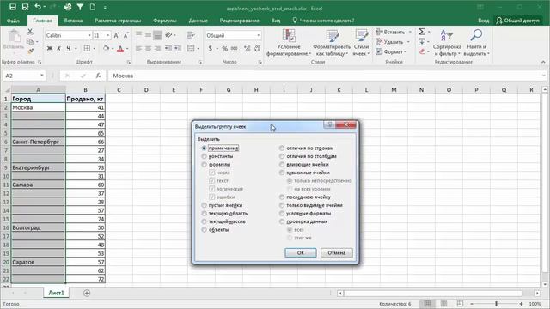Select the 'проверка данных' radio option
This screenshot has height=309, width=550.
tap(282, 221)
